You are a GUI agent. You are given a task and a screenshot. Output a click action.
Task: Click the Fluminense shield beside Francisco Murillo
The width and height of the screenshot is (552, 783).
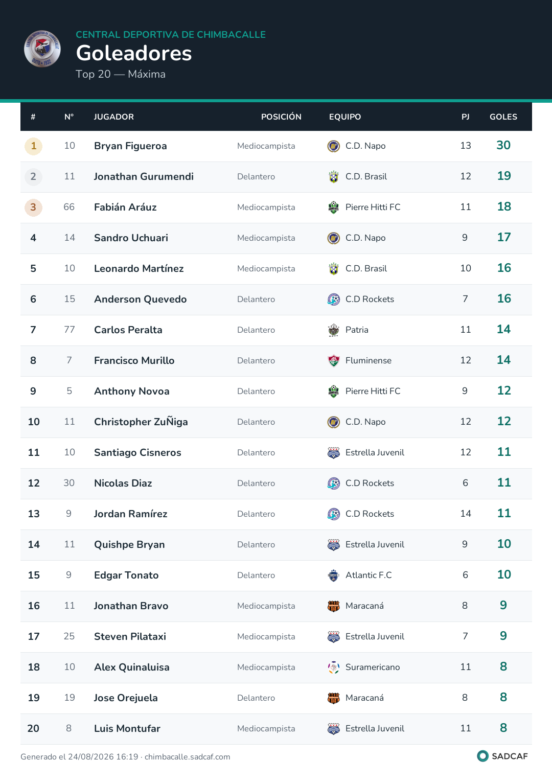click(334, 361)
